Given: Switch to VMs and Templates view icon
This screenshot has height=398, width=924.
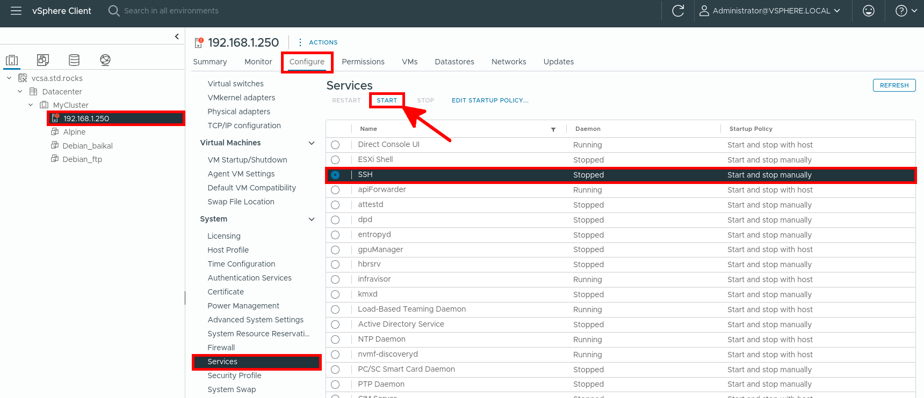Looking at the screenshot, I should (x=43, y=60).
